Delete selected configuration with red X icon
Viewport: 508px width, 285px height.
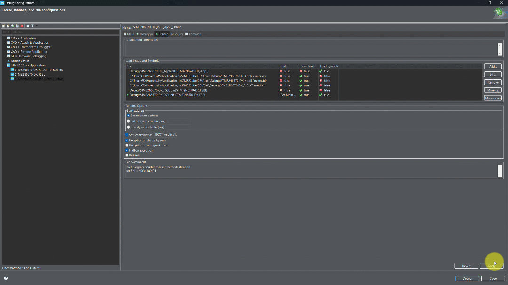point(22,26)
